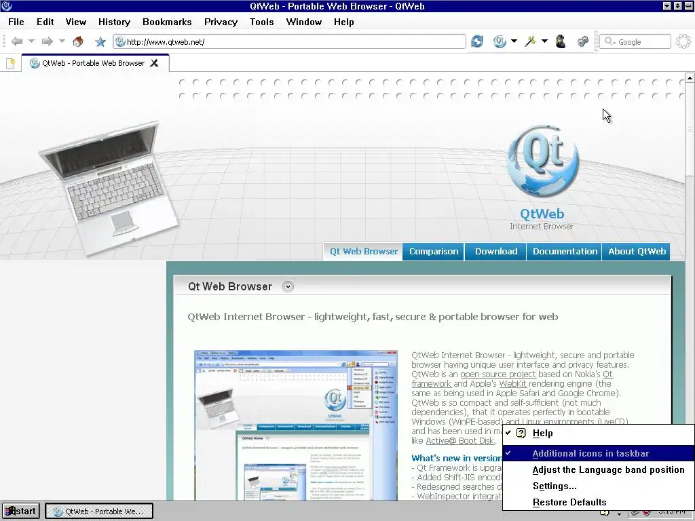Expand the QtWeb globe icon dropdown

tap(514, 41)
